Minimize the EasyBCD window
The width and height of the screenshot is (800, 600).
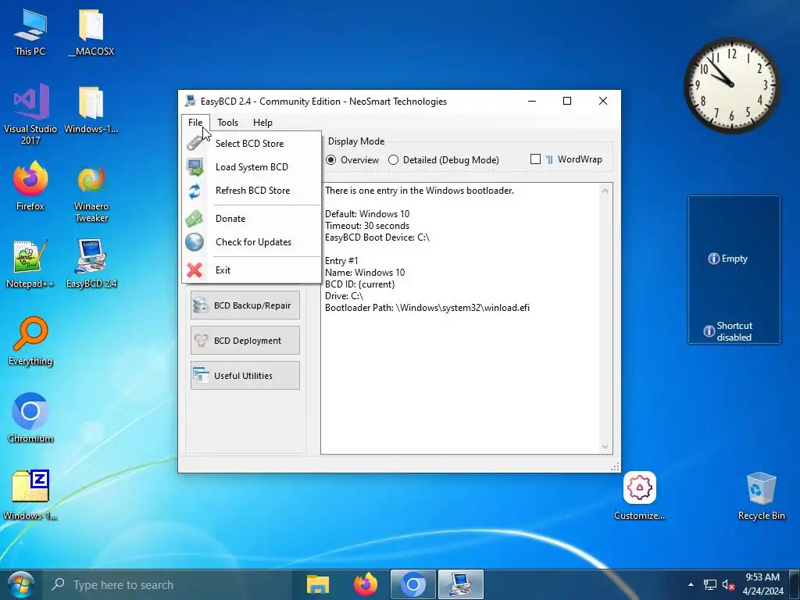click(x=531, y=101)
